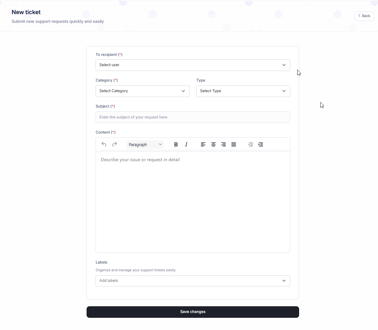
Task: Toggle bold formatting
Action: (x=176, y=144)
